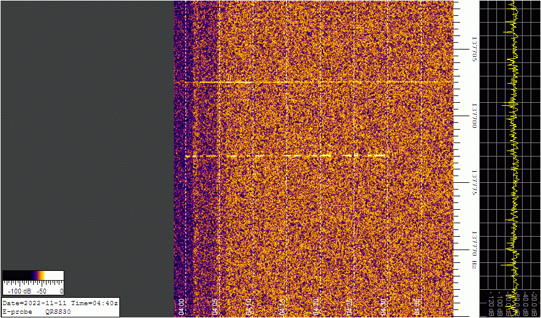The image size is (541, 318).
Task: Click the 04:00 time marker label
Action: pos(182,306)
